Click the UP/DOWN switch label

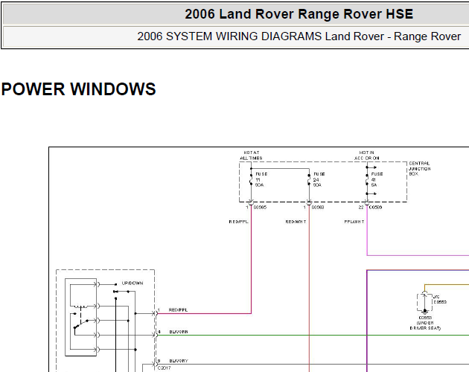[133, 283]
